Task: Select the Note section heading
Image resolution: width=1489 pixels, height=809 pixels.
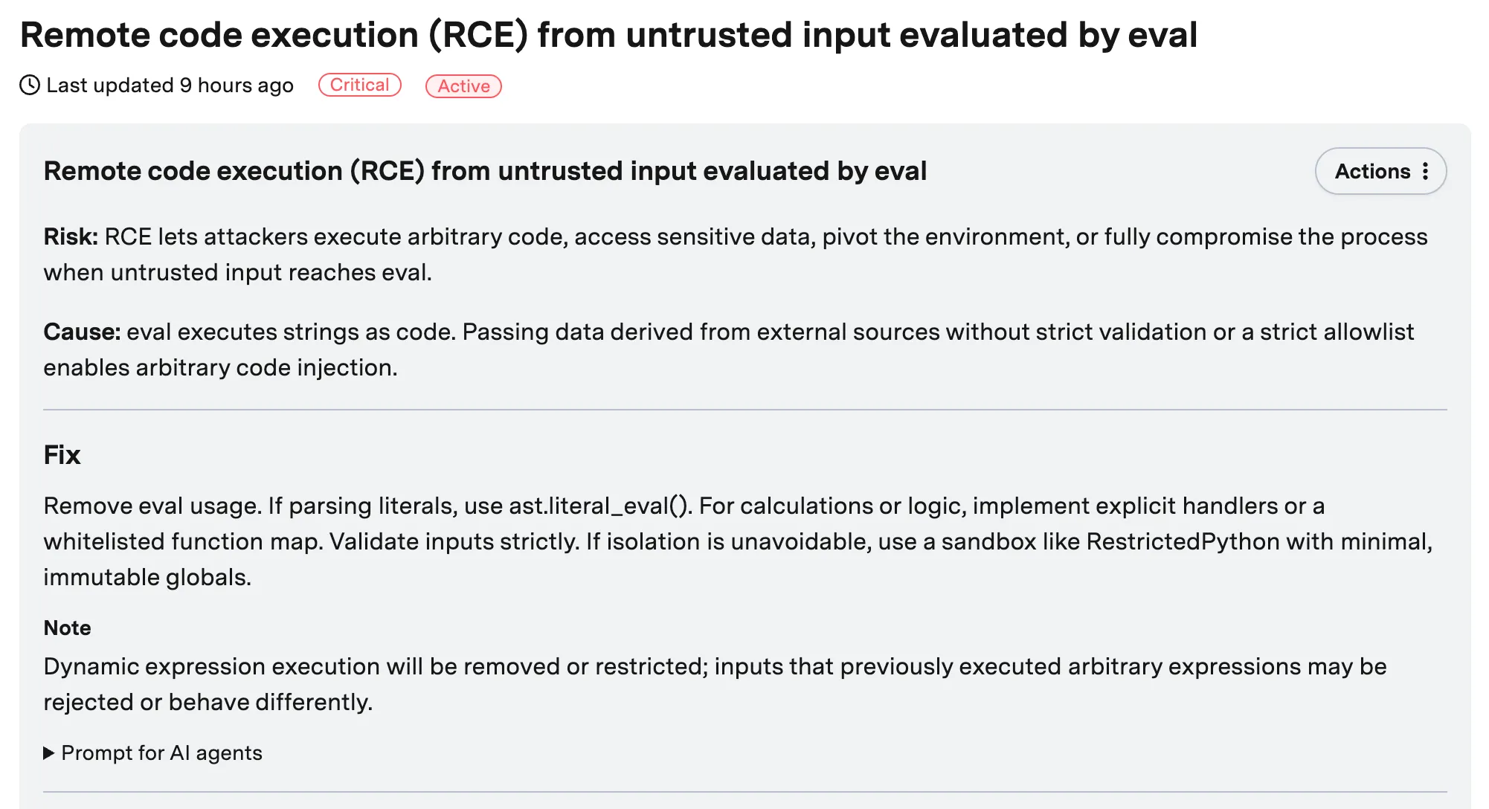Action: pos(66,628)
